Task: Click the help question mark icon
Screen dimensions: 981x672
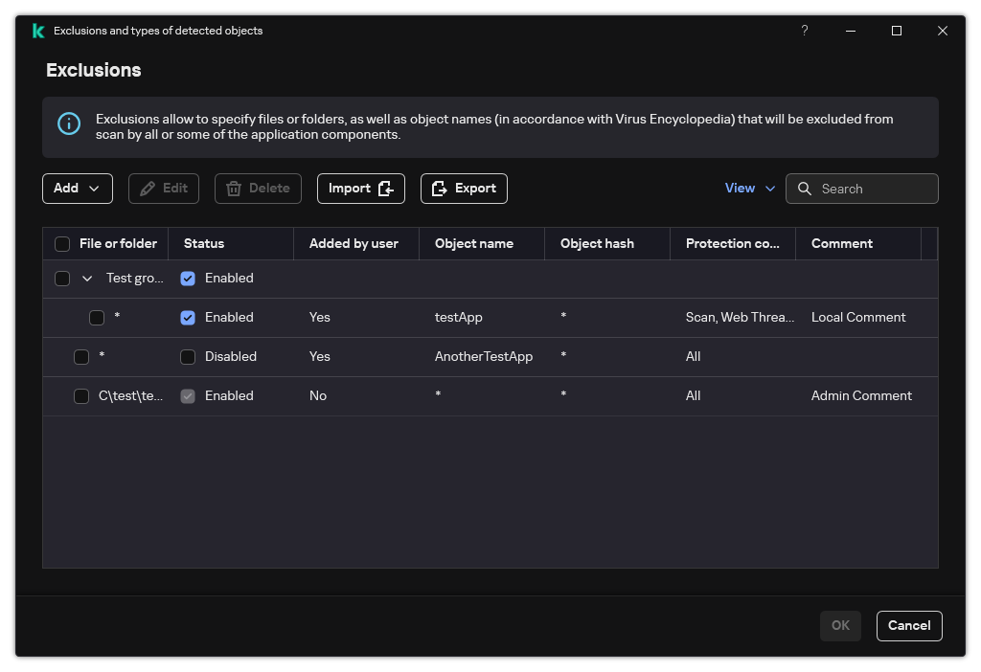Action: (x=805, y=31)
